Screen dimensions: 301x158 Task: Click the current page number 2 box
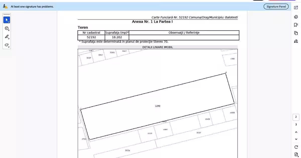[x=296, y=117]
